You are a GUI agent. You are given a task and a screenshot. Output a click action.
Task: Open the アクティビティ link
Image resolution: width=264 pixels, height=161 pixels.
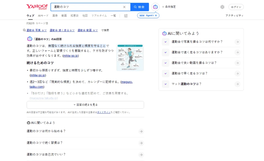(234, 16)
